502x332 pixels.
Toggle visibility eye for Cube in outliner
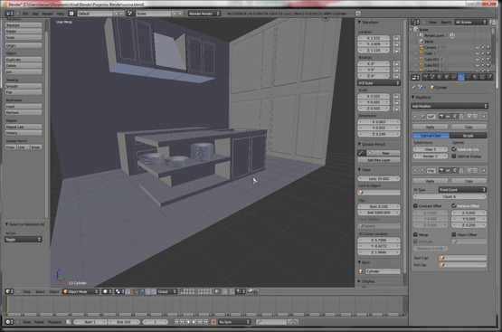tap(477, 53)
